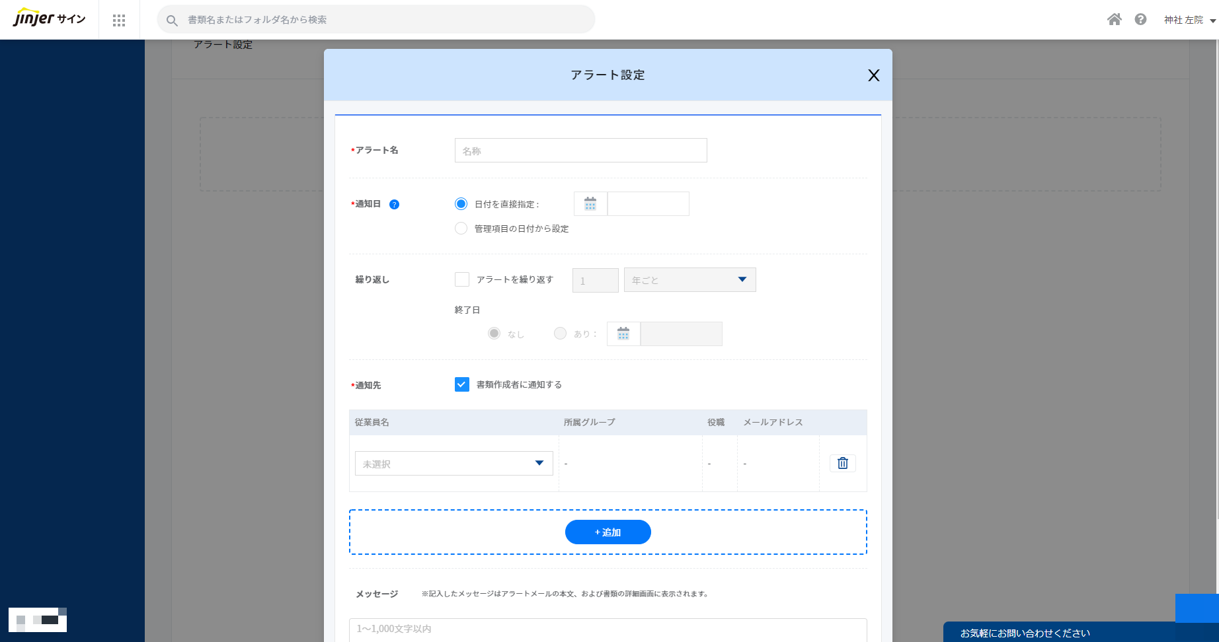1219x642 pixels.
Task: Select the 管理項目の日付から設定 radio option
Action: point(461,228)
